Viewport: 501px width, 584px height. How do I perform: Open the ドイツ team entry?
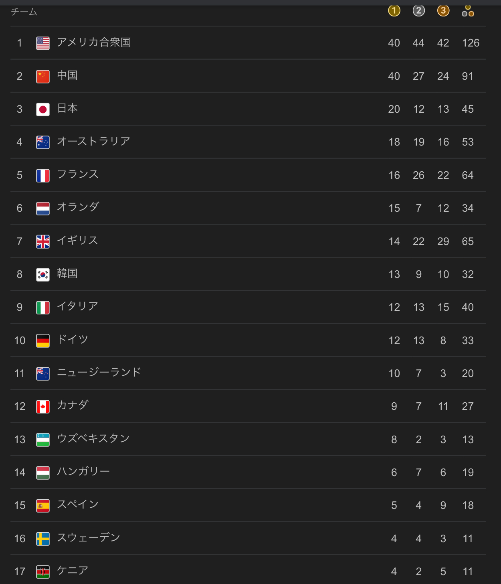[248, 340]
